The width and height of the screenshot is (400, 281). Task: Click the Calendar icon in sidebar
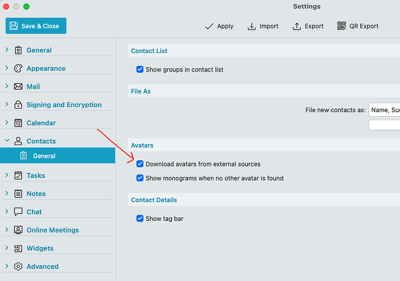click(18, 123)
